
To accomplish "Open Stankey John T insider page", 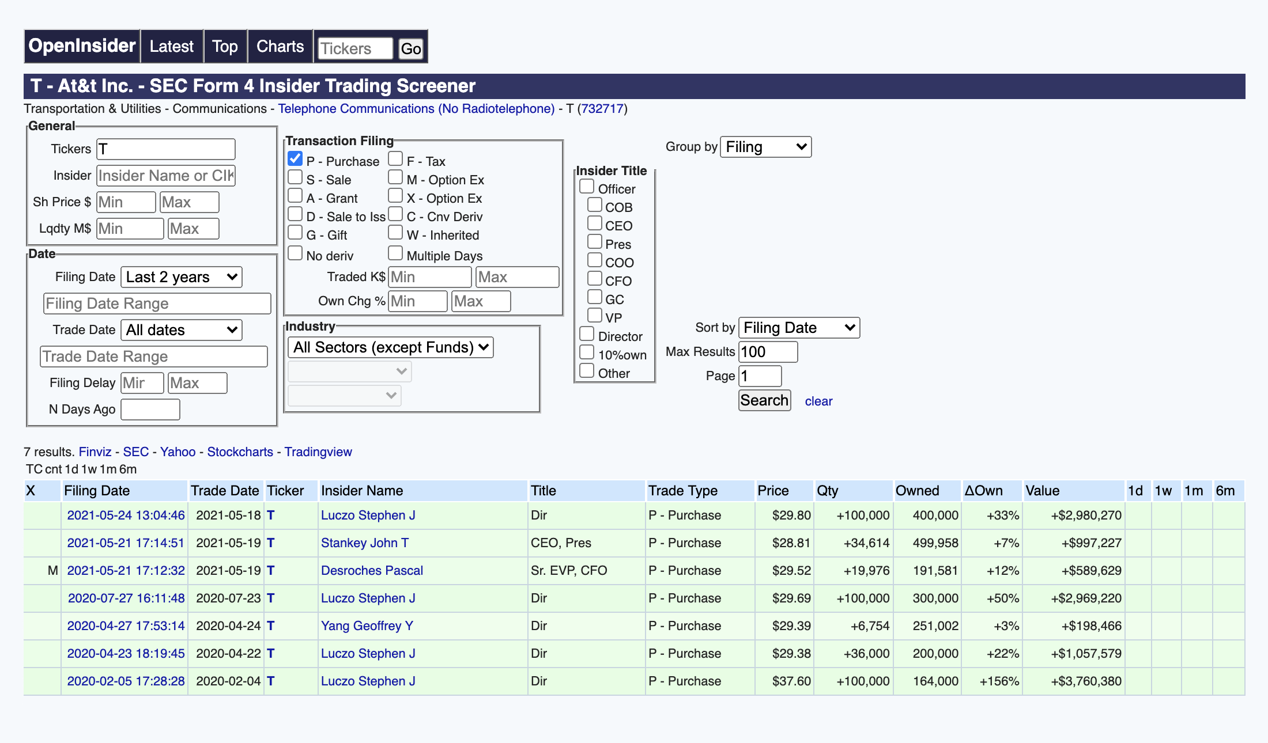I will [365, 543].
